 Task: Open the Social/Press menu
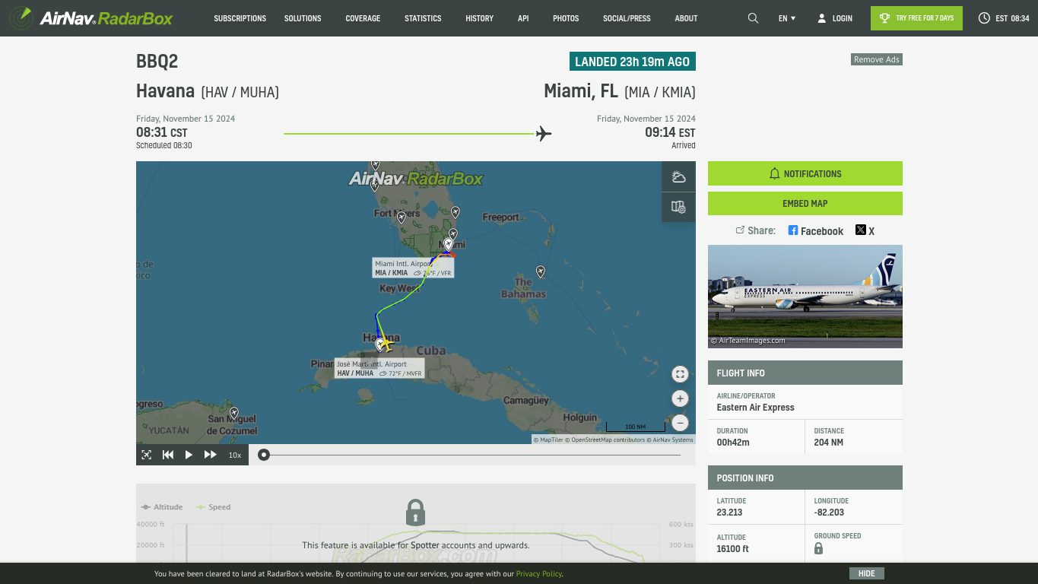[x=627, y=18]
